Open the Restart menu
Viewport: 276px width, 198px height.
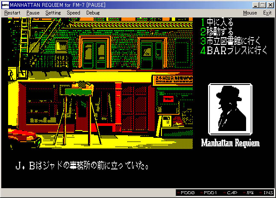pyautogui.click(x=12, y=13)
